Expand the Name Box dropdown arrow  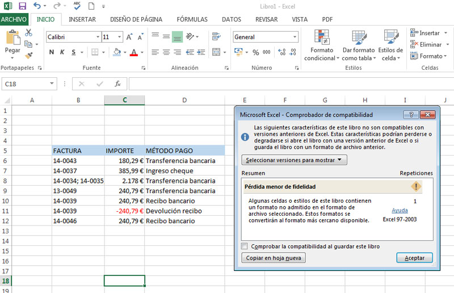point(52,83)
